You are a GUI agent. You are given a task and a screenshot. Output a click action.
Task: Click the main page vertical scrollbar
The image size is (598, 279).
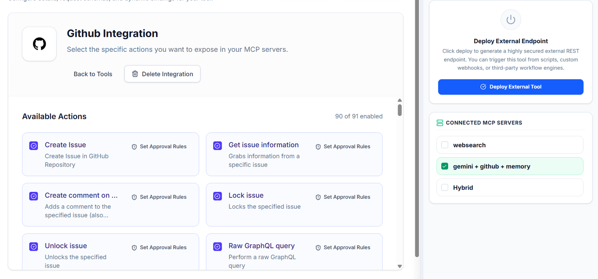click(417, 129)
